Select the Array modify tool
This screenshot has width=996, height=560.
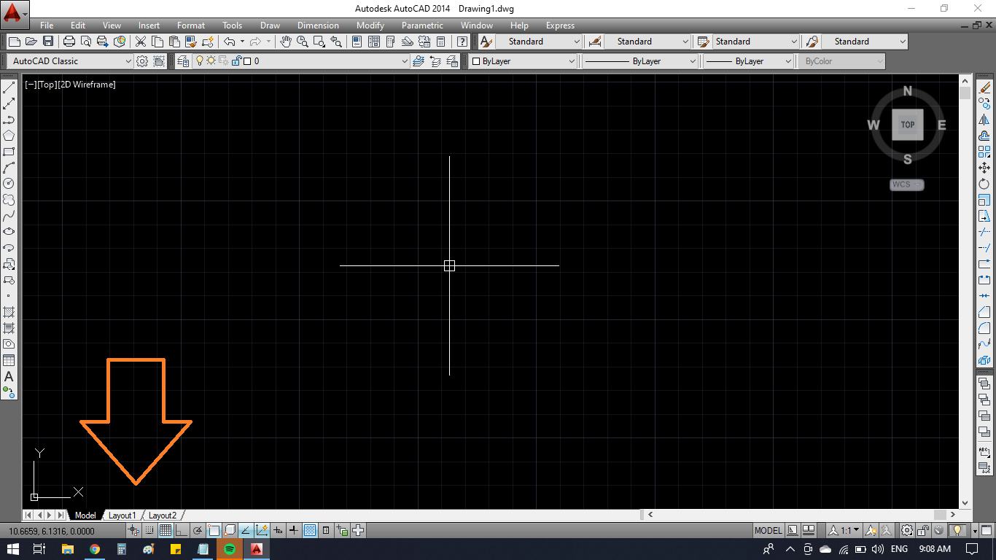(984, 152)
